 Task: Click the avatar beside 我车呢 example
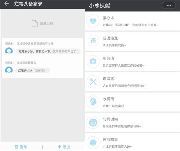tap(9, 70)
